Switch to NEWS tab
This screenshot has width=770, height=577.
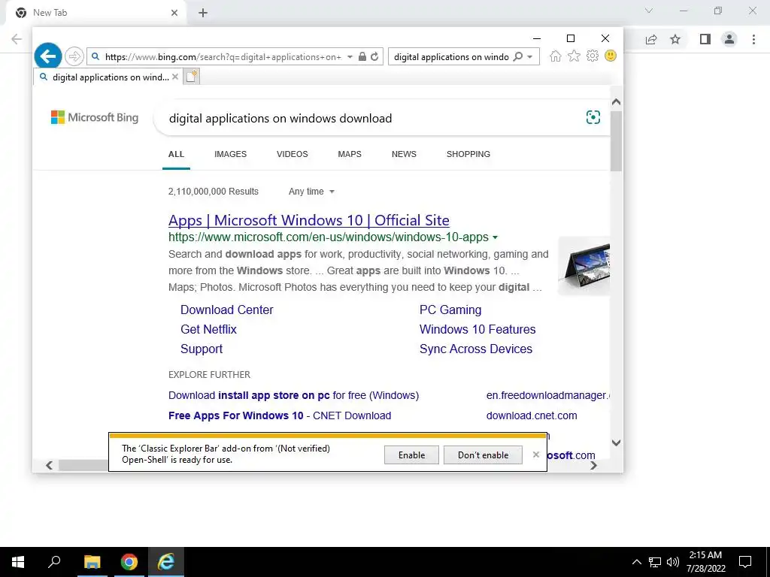pos(404,154)
